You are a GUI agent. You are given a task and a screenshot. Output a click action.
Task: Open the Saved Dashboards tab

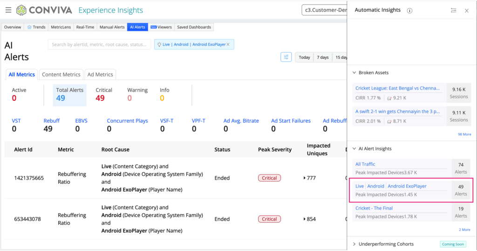(194, 27)
